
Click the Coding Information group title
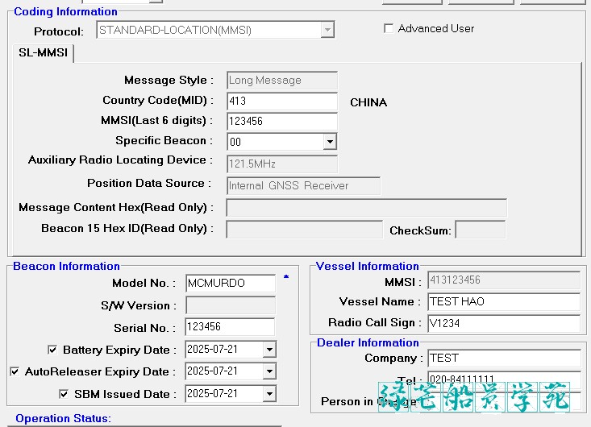[x=65, y=11]
